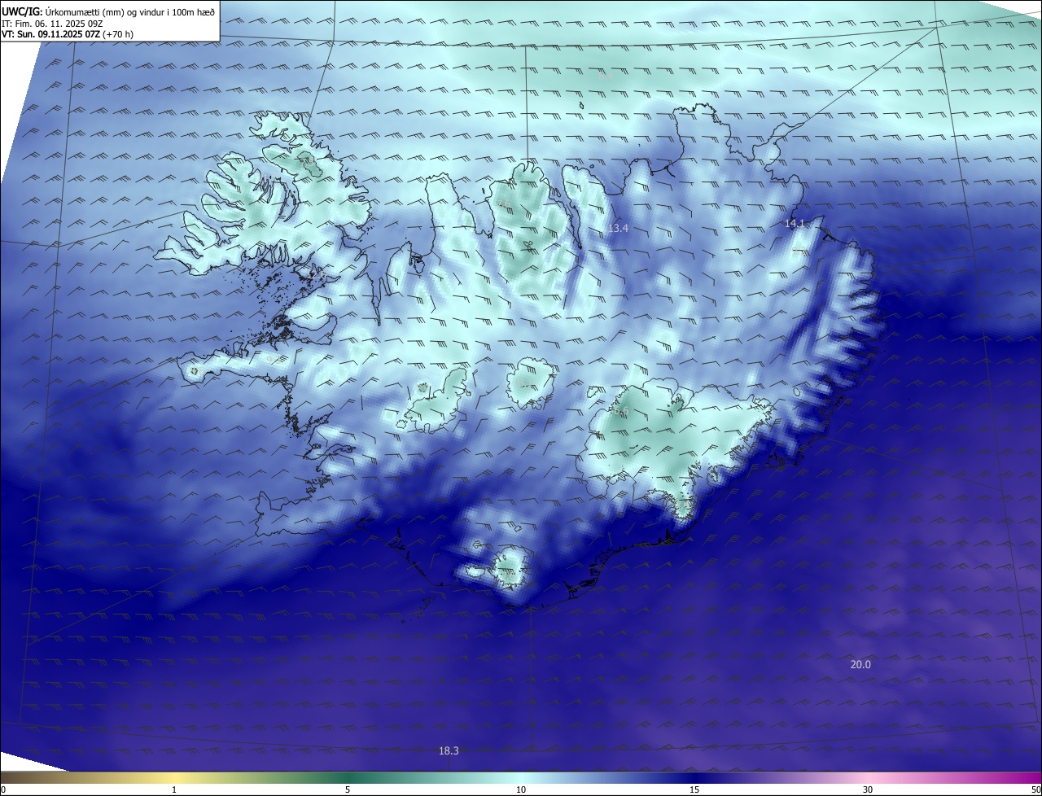
Task: Click the 30 label on the colour scale
Action: tap(868, 789)
